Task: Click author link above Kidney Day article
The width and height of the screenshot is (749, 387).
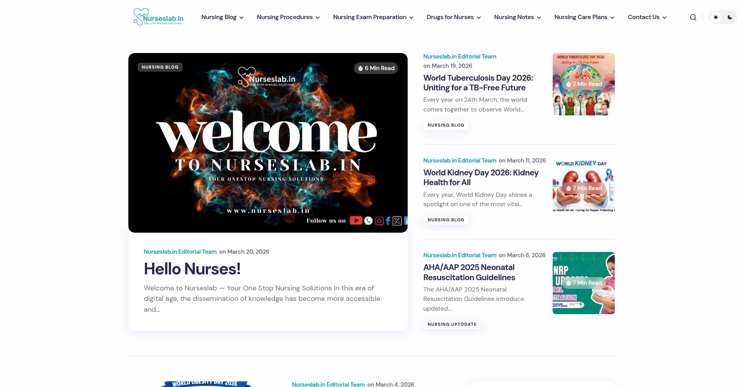Action: [460, 161]
